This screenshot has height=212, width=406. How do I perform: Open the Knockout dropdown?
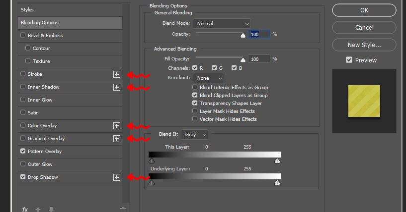point(208,78)
